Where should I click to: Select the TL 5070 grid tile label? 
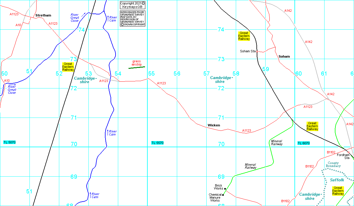point(9,142)
